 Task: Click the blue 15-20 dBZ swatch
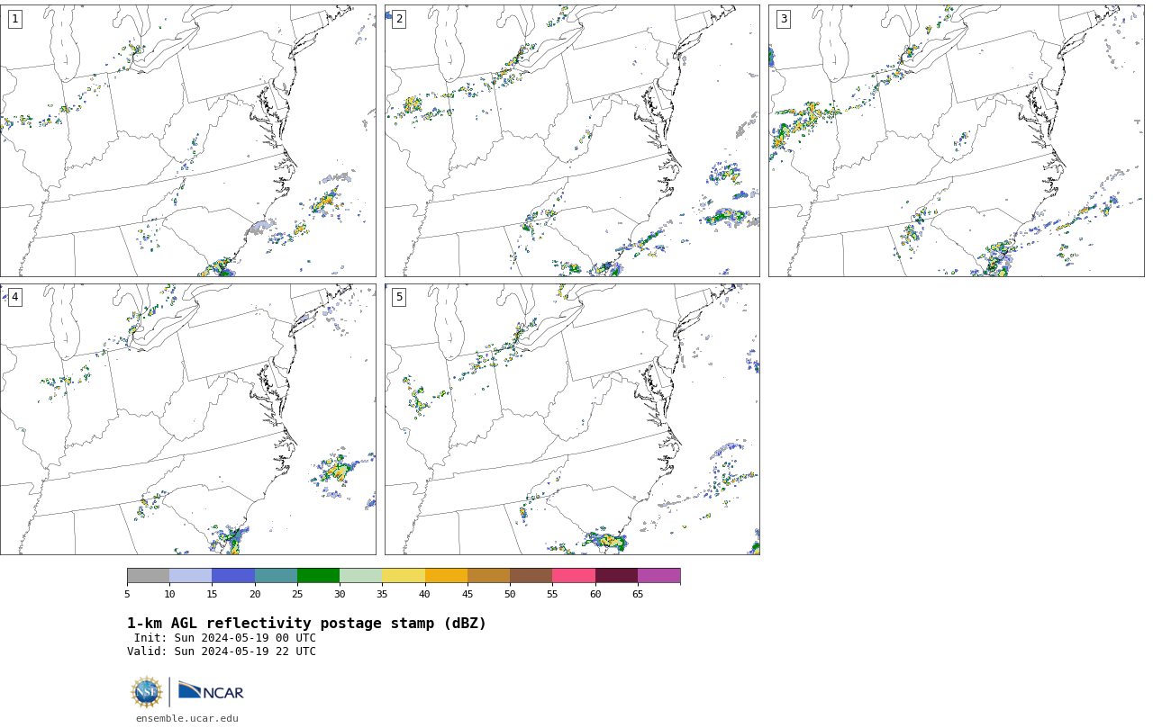click(233, 576)
